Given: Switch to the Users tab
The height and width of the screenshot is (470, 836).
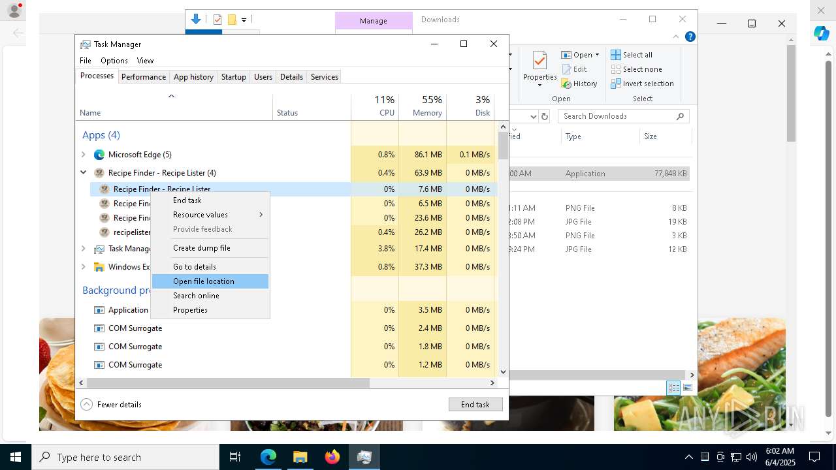Looking at the screenshot, I should click(x=263, y=77).
